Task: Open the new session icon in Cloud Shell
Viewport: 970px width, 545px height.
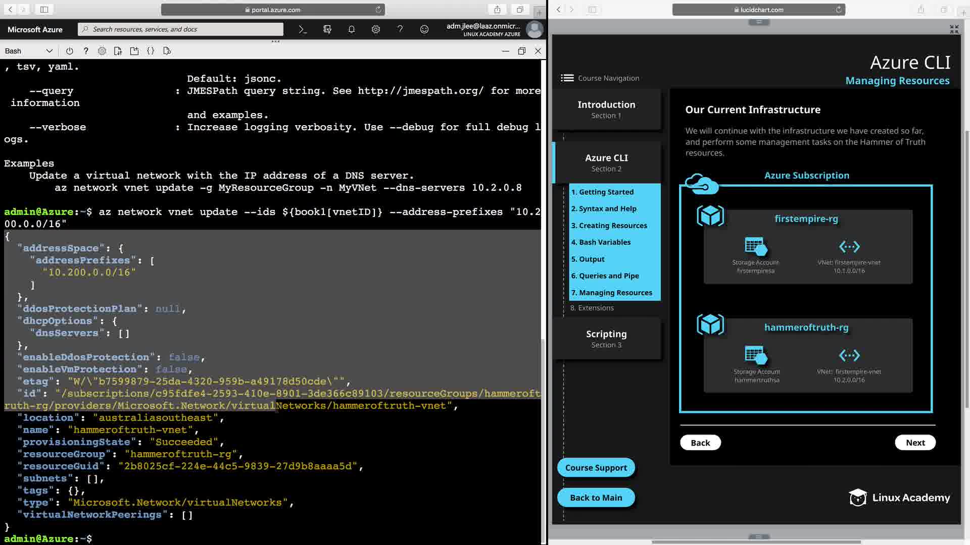Action: point(134,51)
